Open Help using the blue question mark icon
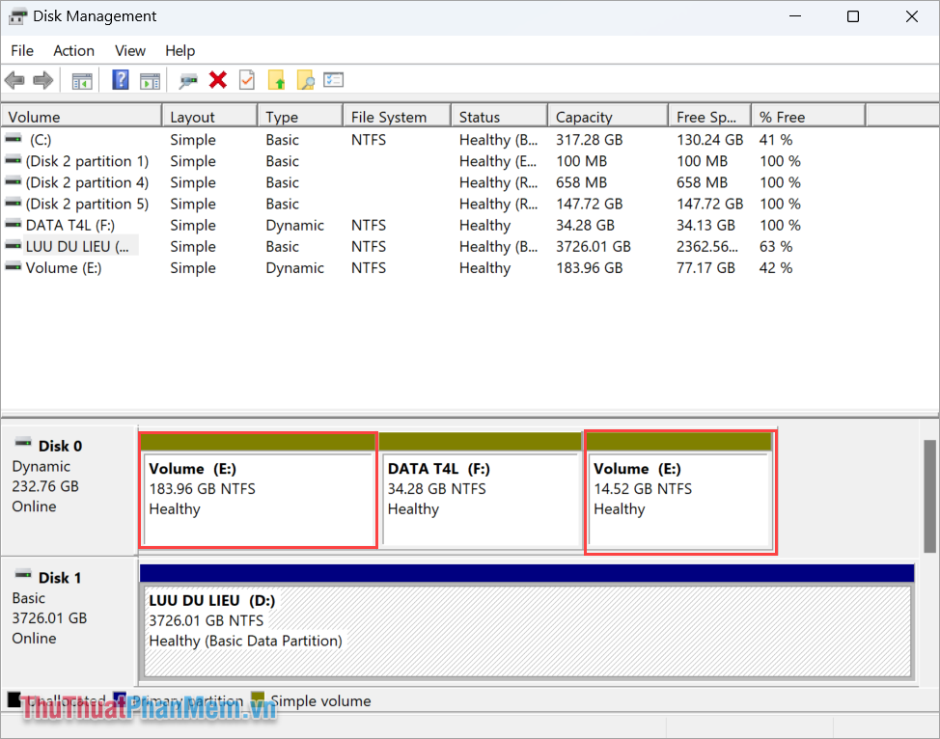940x739 pixels. click(120, 80)
